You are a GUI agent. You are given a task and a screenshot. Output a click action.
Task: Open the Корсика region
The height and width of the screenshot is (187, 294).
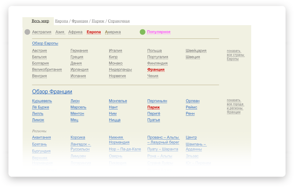pyautogui.click(x=78, y=137)
